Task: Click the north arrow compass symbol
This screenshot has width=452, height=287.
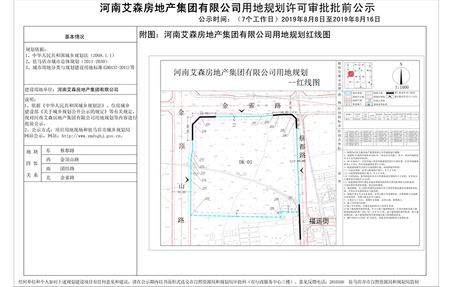Action: [401, 75]
